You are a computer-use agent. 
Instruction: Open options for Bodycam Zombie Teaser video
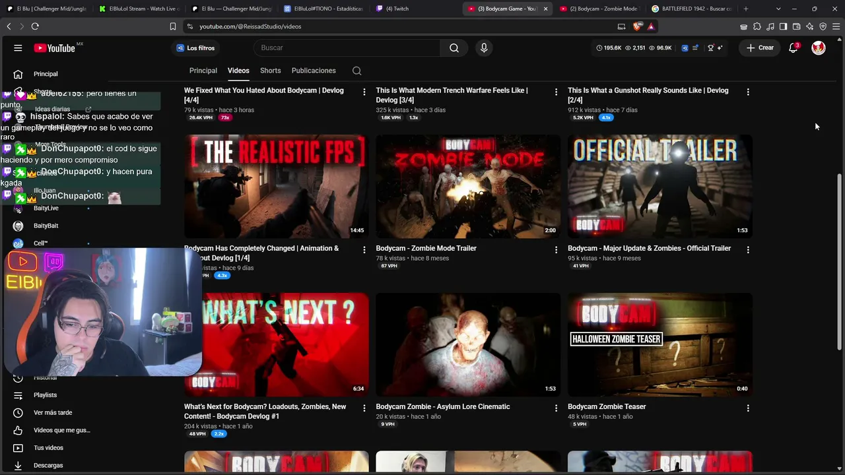coord(748,408)
